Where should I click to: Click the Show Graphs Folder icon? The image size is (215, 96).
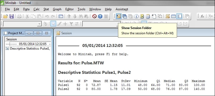pos(130,16)
